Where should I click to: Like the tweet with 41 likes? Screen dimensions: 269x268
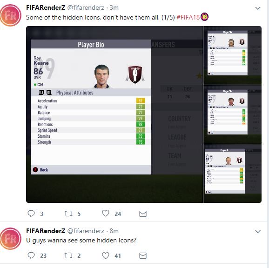[106, 255]
